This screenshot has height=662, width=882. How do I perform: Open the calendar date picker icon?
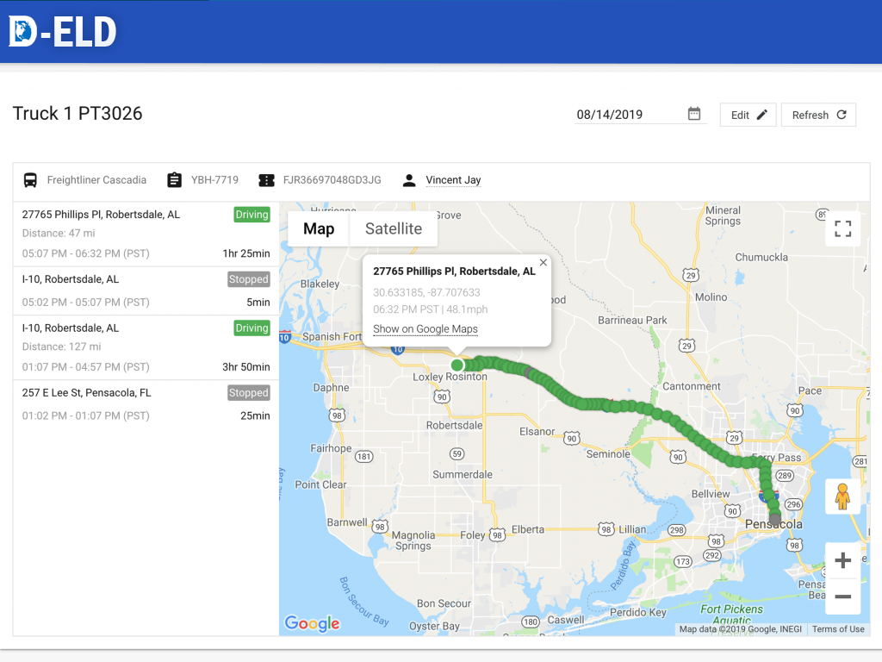click(x=694, y=114)
